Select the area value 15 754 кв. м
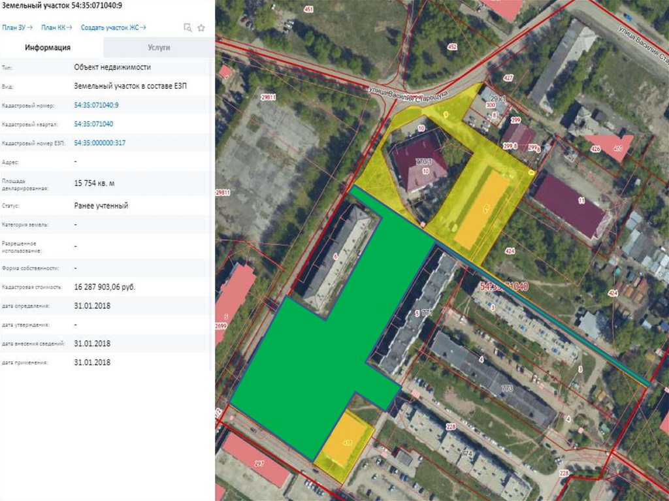669x501 pixels. [94, 184]
